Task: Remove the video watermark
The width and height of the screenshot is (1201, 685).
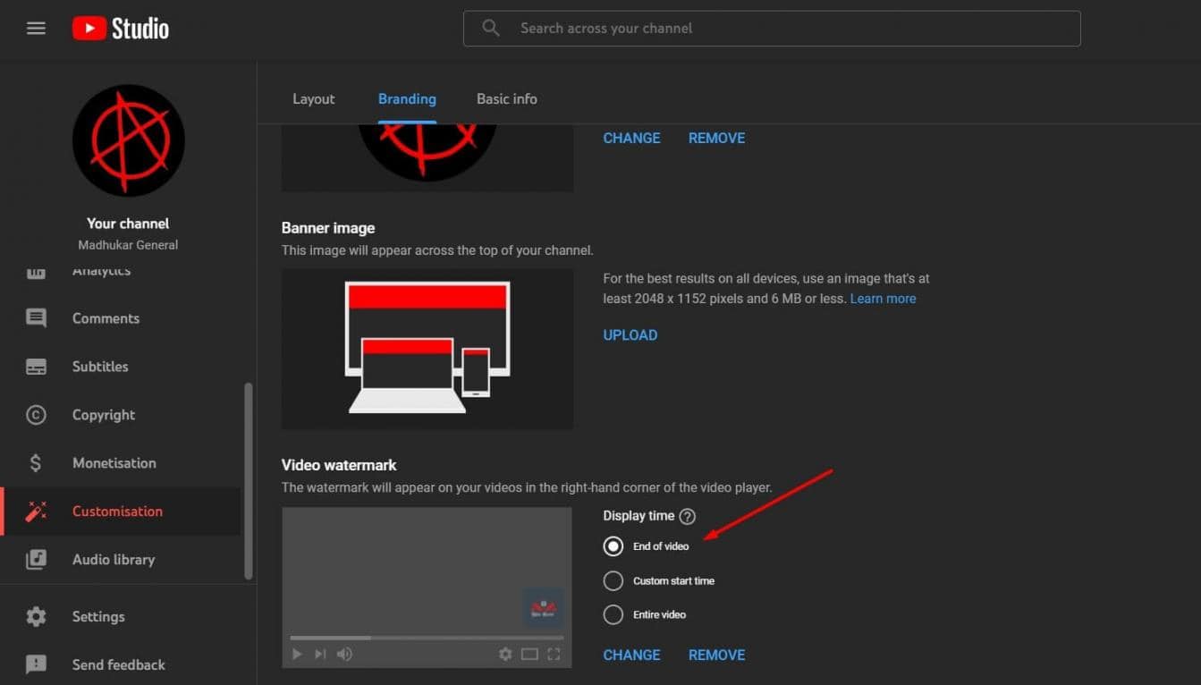Action: (x=716, y=655)
